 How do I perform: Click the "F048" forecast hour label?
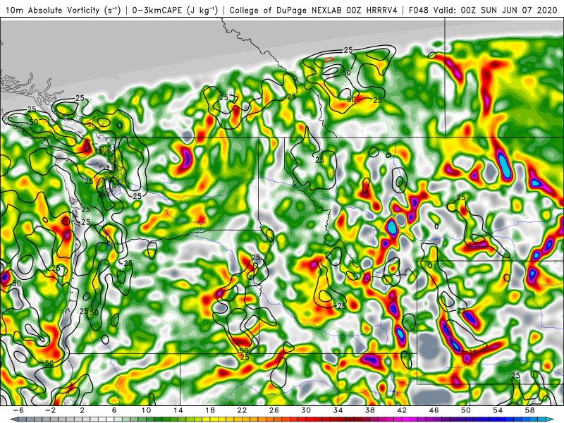point(419,10)
